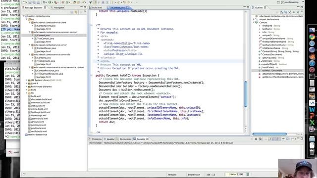Click the garbage collector trash icon

[x=248, y=175]
